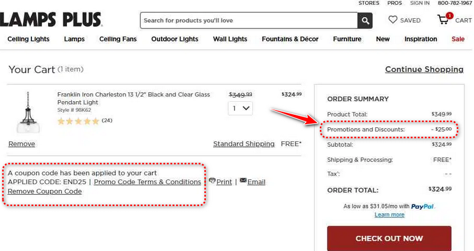Click Remove Coupon Code link

(x=44, y=191)
